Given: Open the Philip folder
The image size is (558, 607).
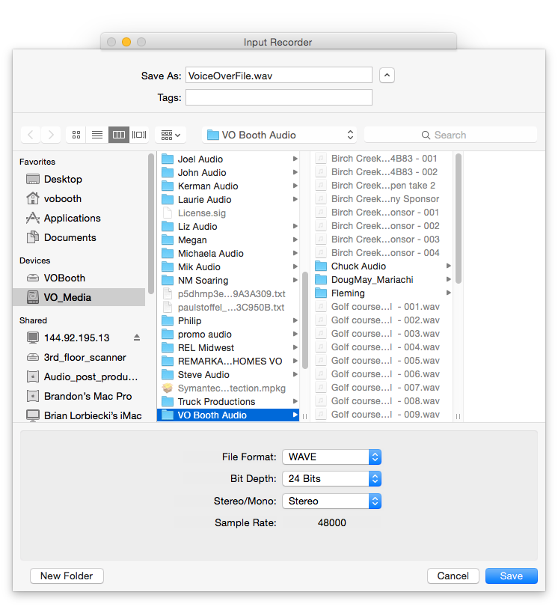Looking at the screenshot, I should [x=228, y=320].
